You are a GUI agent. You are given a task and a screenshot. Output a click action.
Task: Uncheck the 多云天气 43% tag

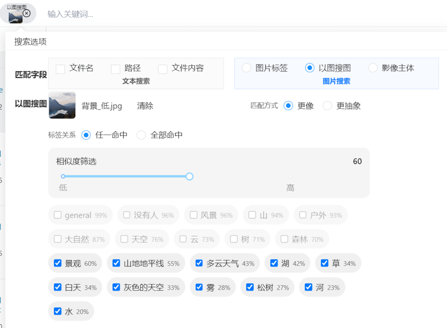(x=199, y=263)
